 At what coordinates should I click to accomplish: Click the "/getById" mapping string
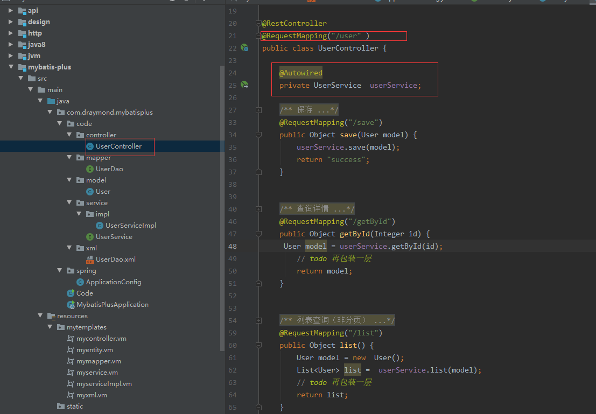(x=370, y=222)
